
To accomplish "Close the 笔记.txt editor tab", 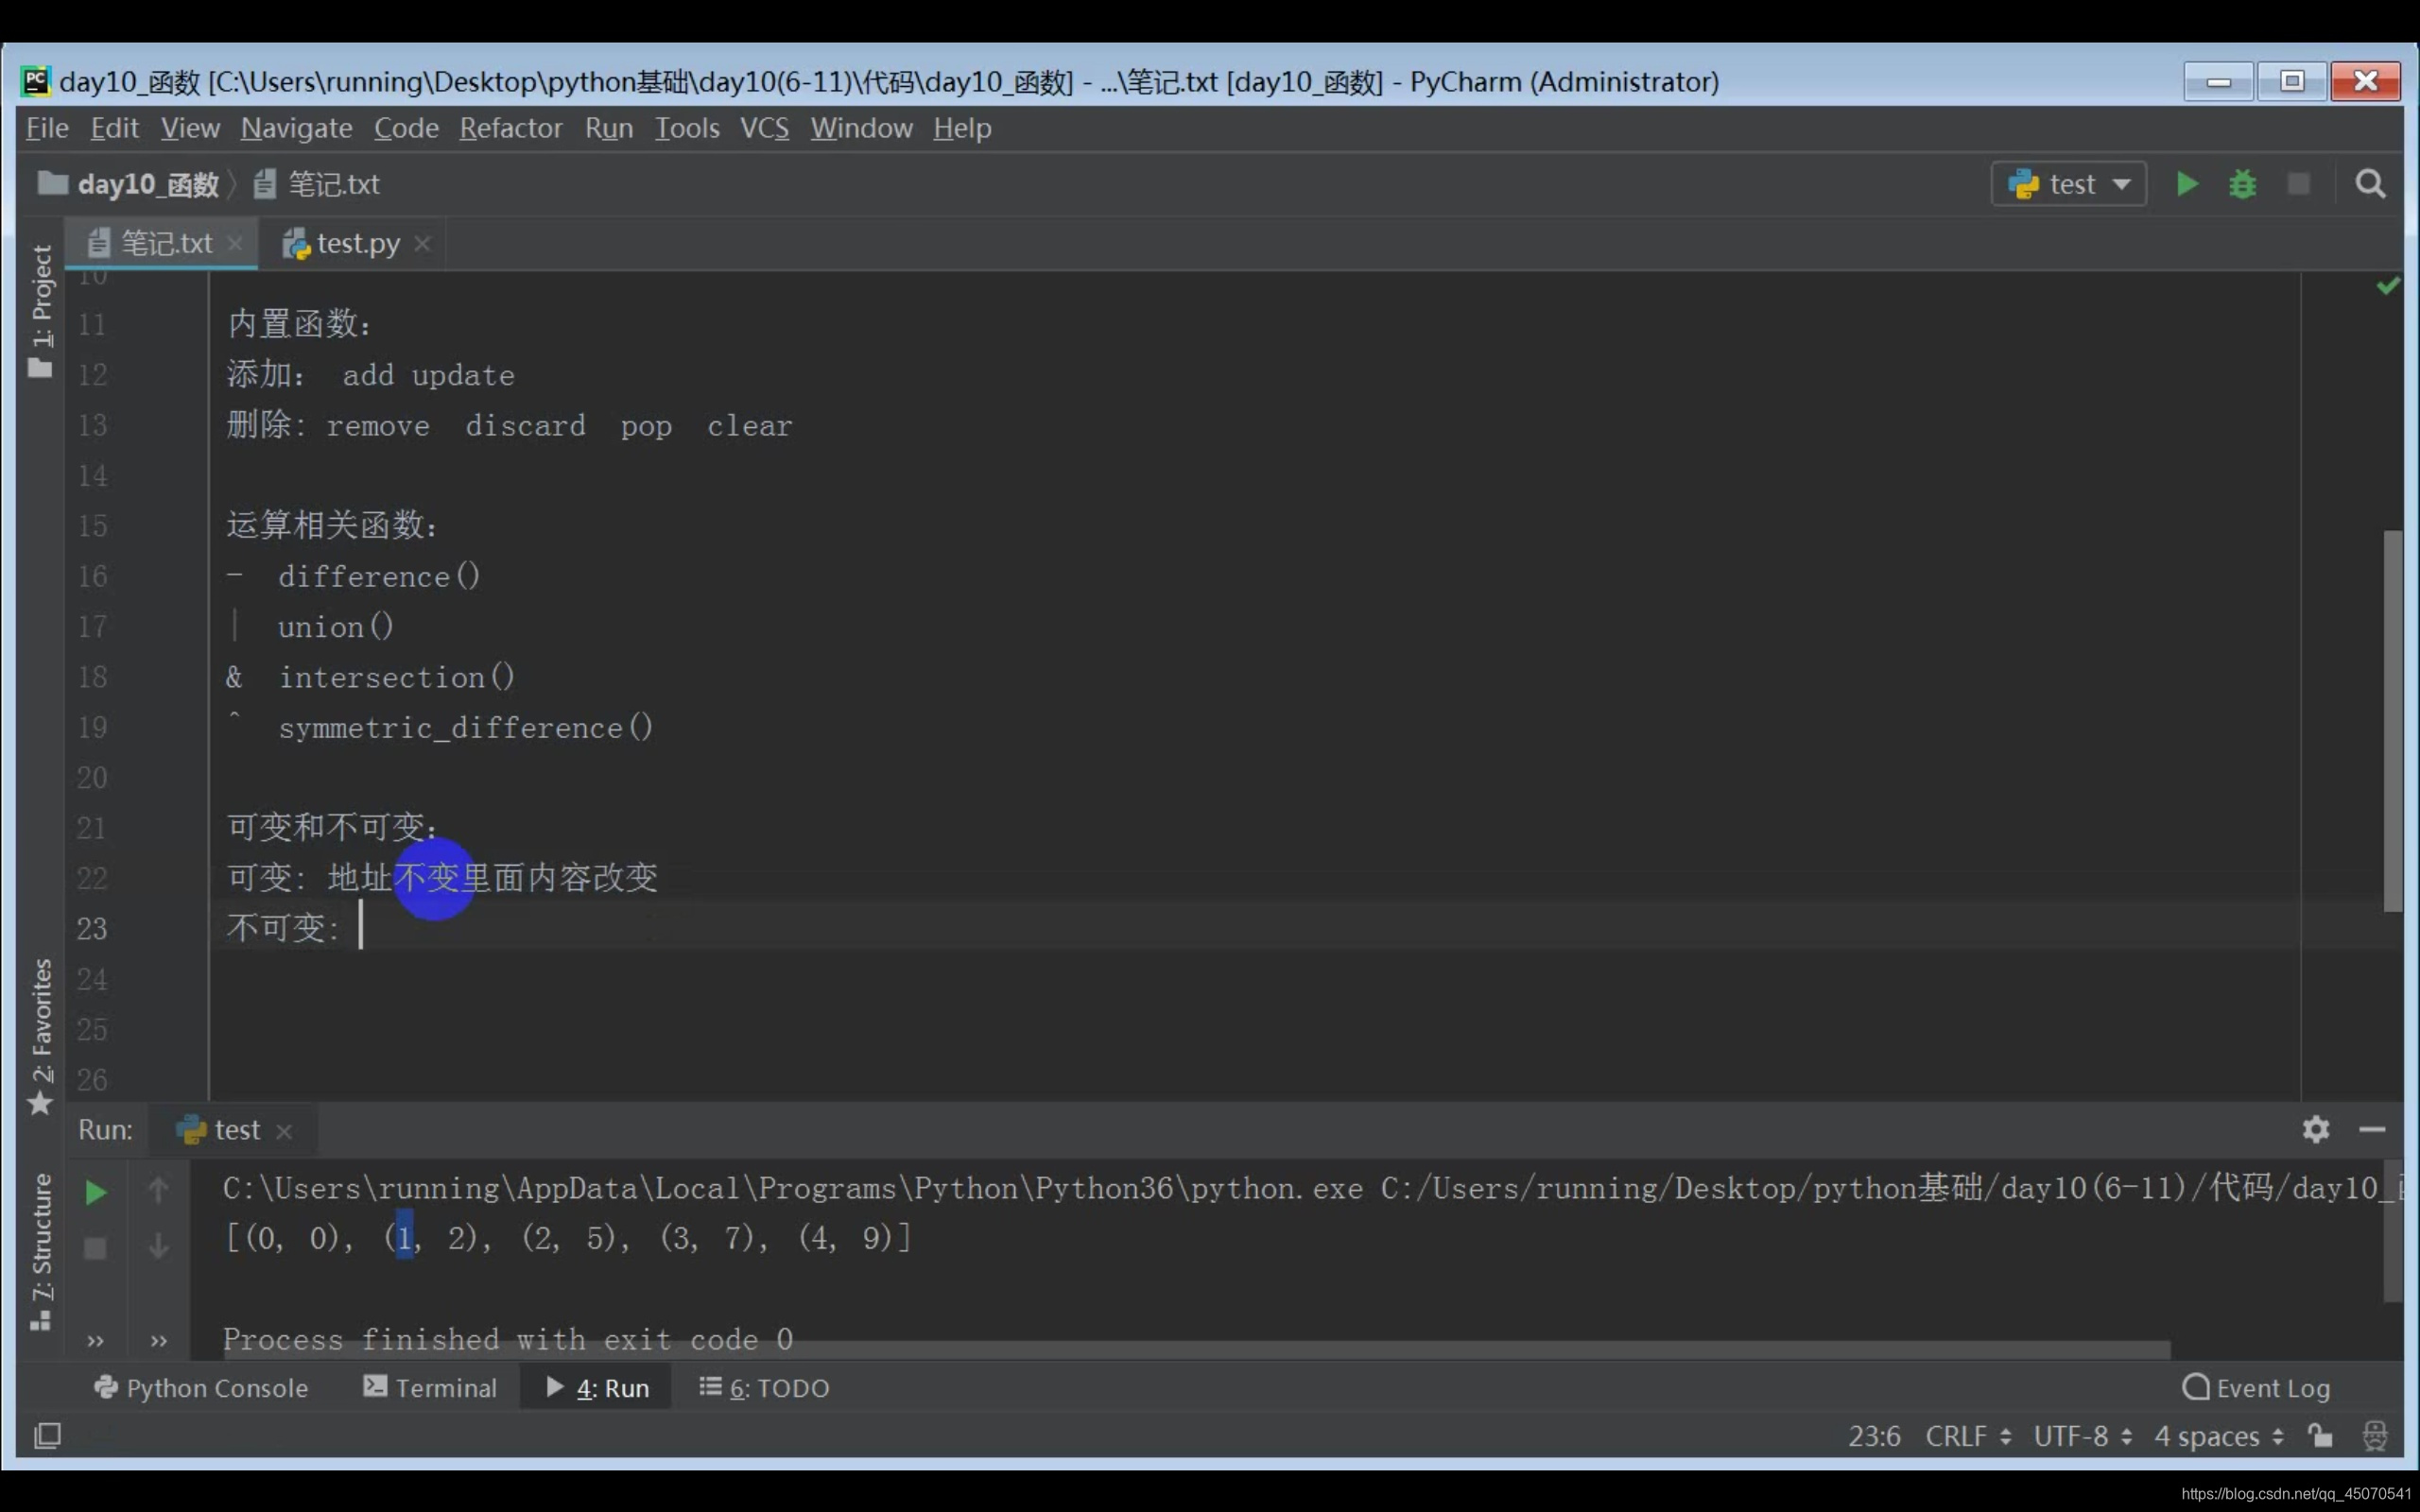I will click(x=235, y=243).
